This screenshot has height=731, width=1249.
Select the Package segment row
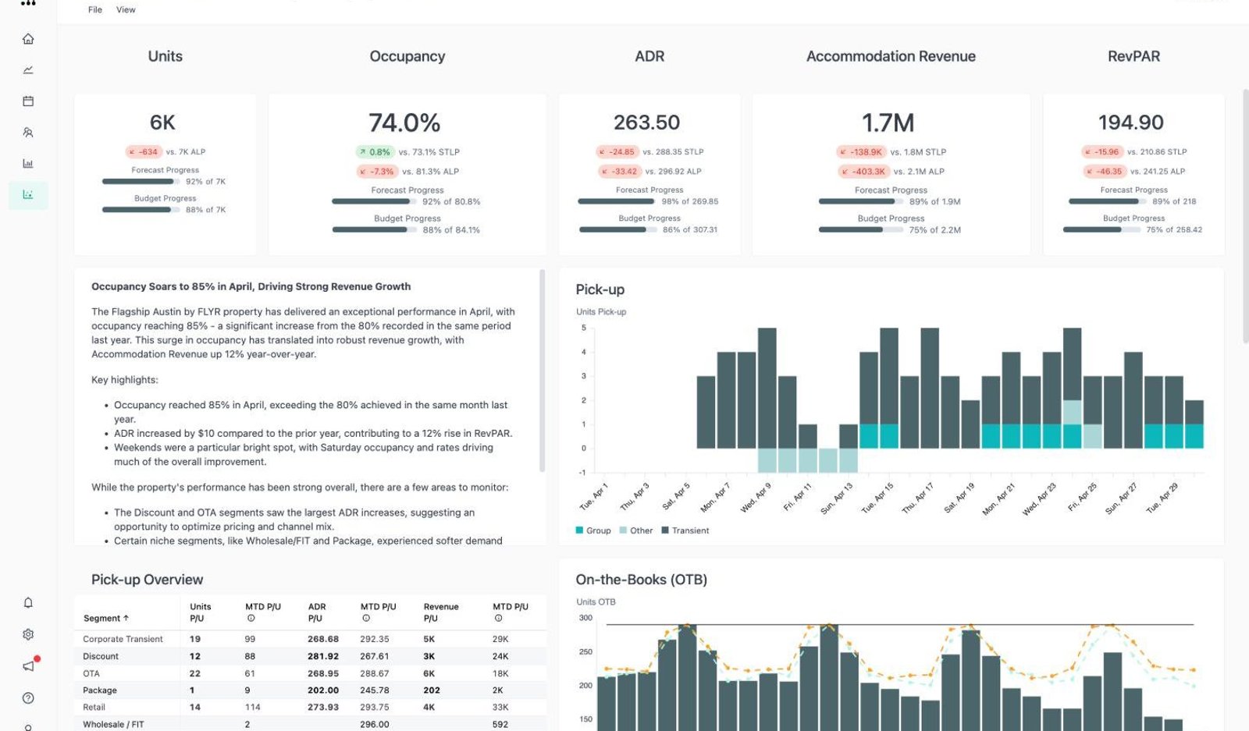310,690
